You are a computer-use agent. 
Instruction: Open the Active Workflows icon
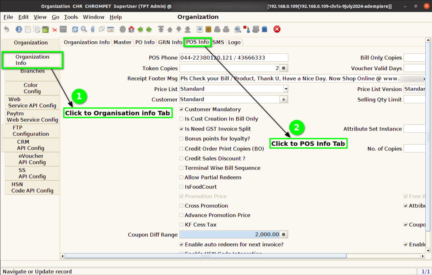click(x=246, y=29)
